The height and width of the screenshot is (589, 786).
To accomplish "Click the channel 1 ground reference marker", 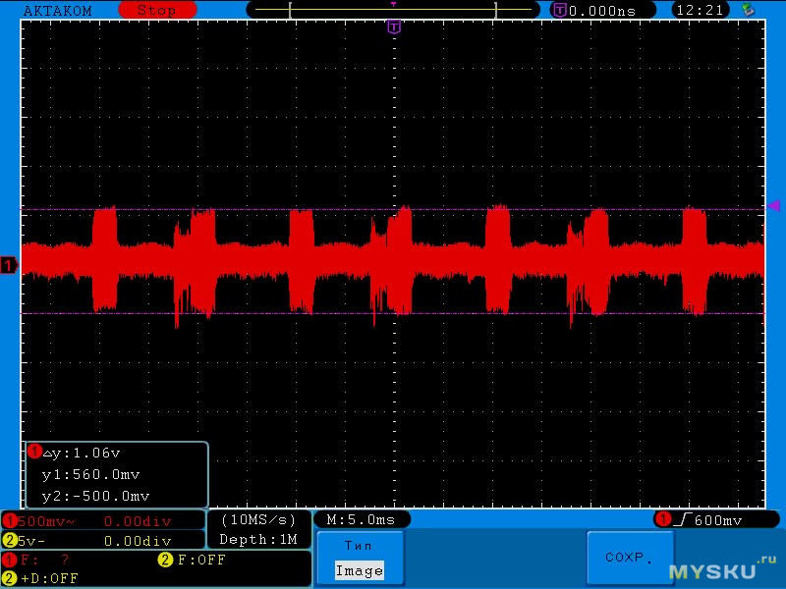I will [9, 265].
